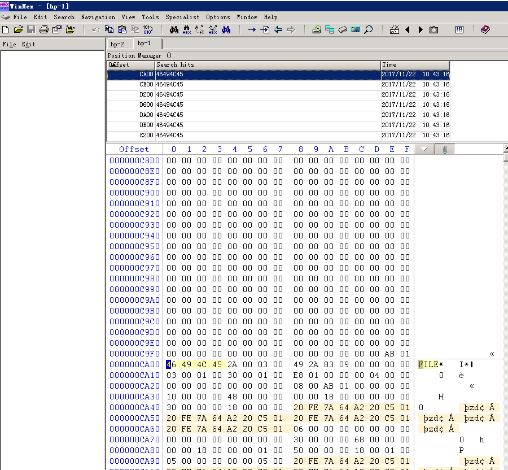Open a file with folder icon
The width and height of the screenshot is (508, 470).
pos(18,30)
